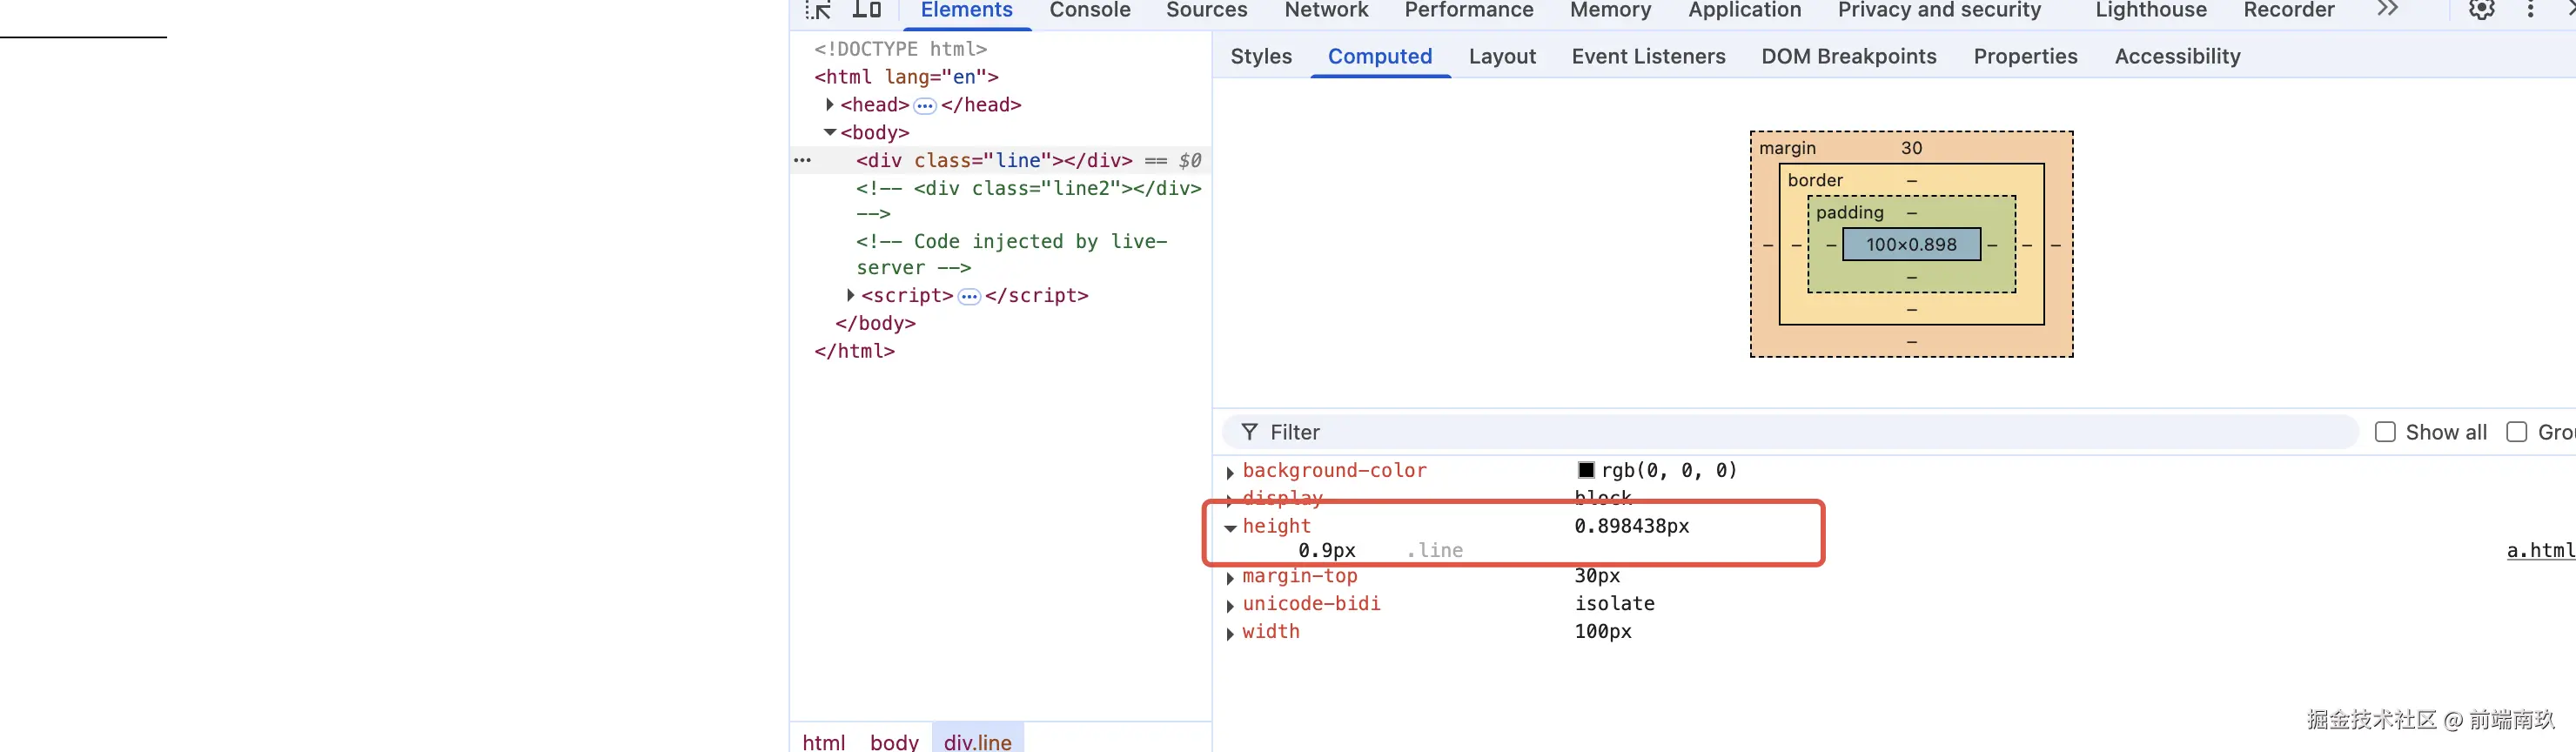Expand collapsed script content ellipsis badge

[969, 296]
